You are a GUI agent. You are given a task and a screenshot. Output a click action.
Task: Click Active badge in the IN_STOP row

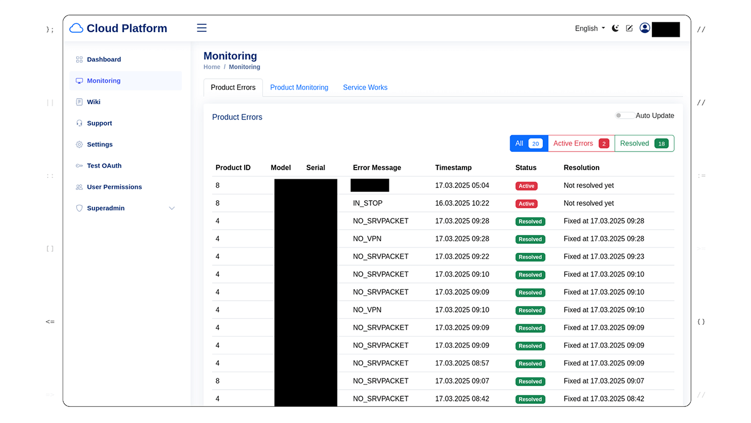[x=526, y=204]
